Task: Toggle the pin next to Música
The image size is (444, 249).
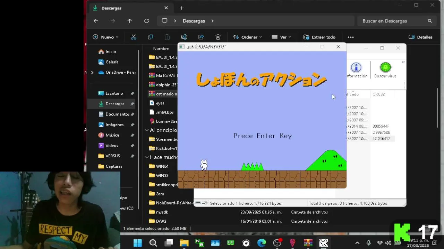Action: (x=132, y=135)
